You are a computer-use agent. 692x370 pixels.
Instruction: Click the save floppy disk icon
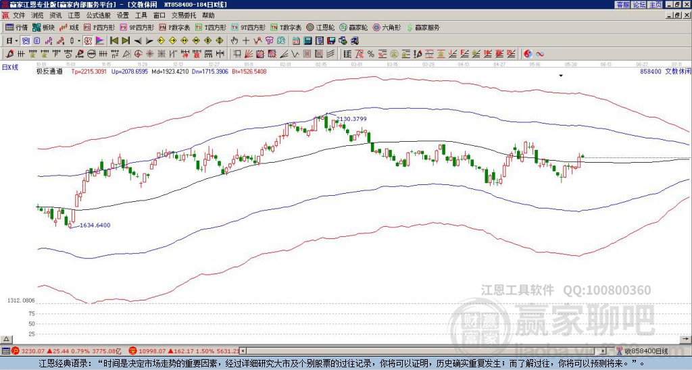pyautogui.click(x=331, y=41)
